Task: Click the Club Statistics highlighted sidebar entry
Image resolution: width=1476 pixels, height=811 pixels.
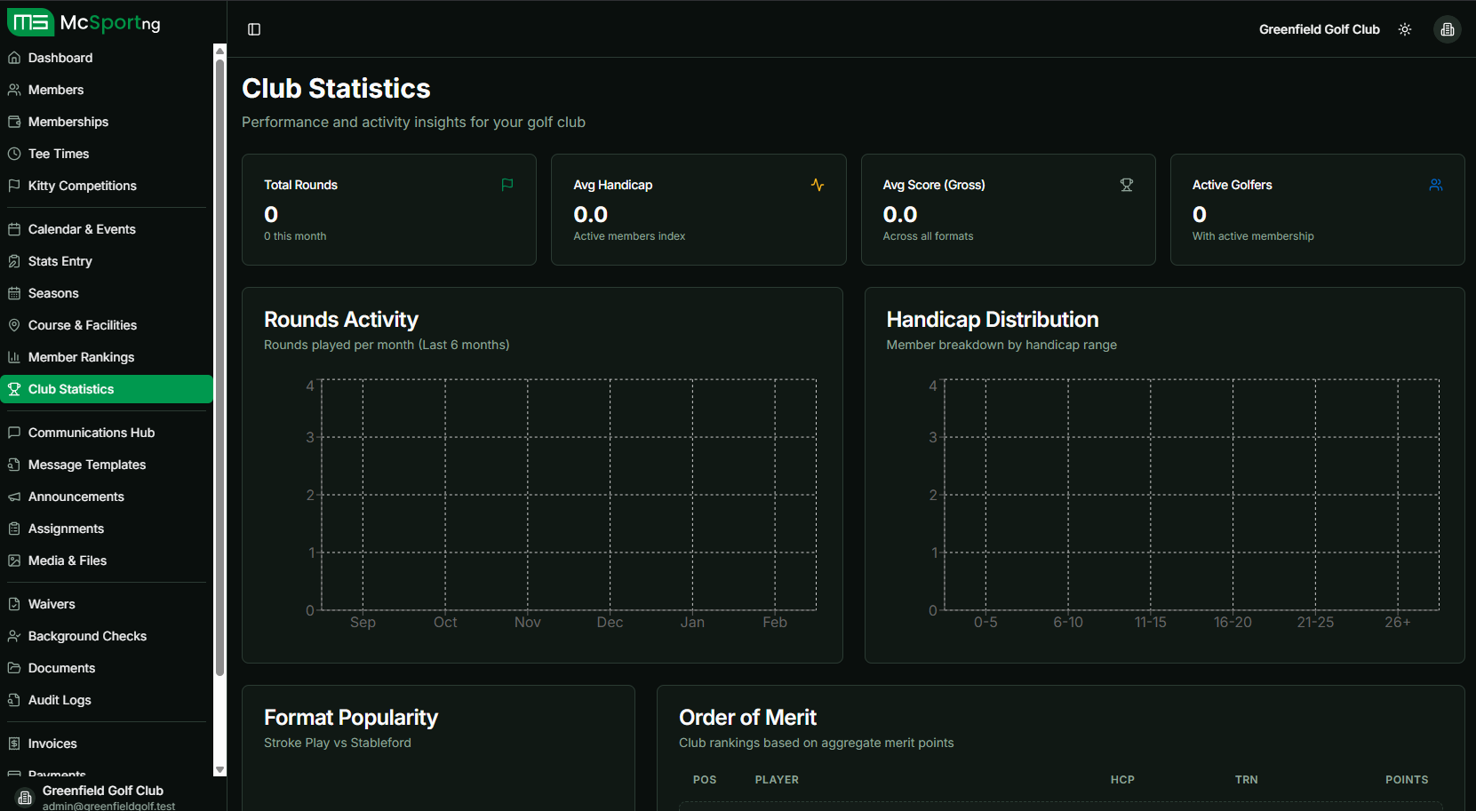Action: point(107,388)
